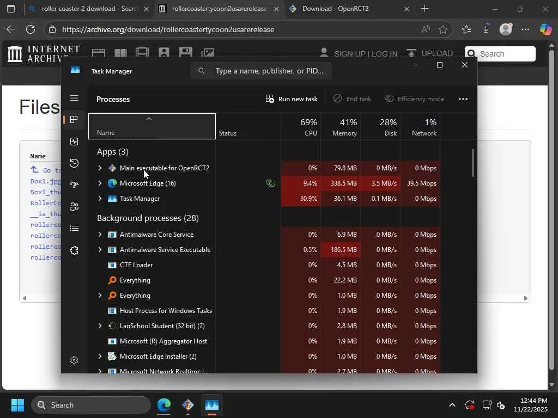This screenshot has width=558, height=418.
Task: Click the Edge address bar URL
Action: (168, 29)
